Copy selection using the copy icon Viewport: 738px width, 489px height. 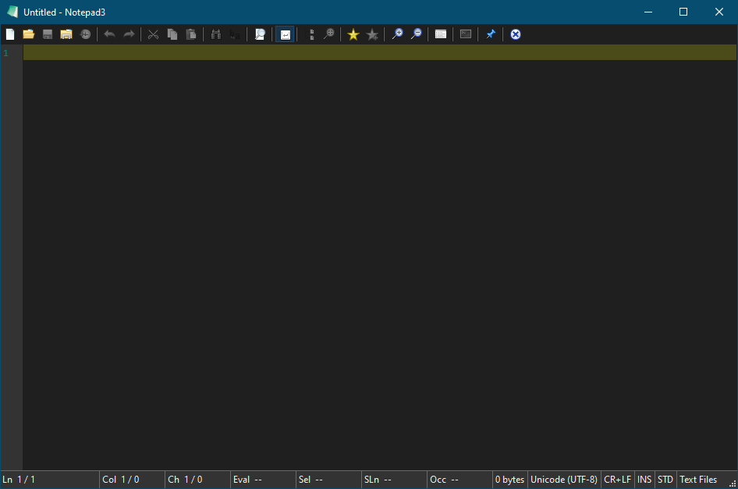172,34
